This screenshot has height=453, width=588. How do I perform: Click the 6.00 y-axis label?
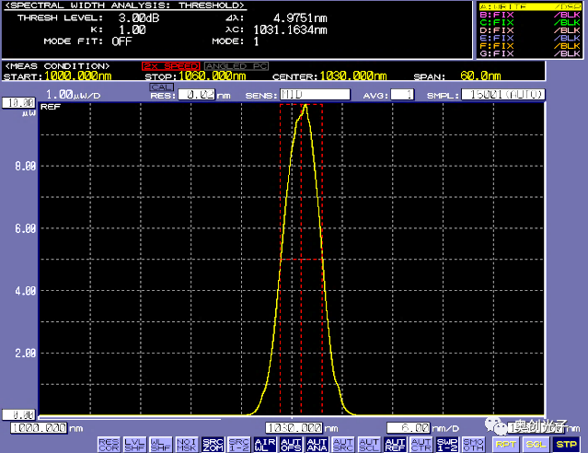tap(25, 228)
